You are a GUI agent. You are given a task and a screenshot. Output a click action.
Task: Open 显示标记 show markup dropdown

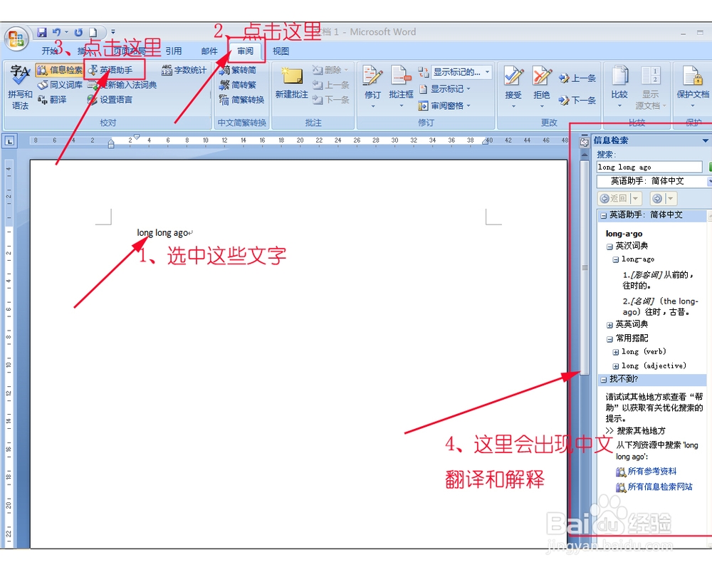tap(444, 88)
